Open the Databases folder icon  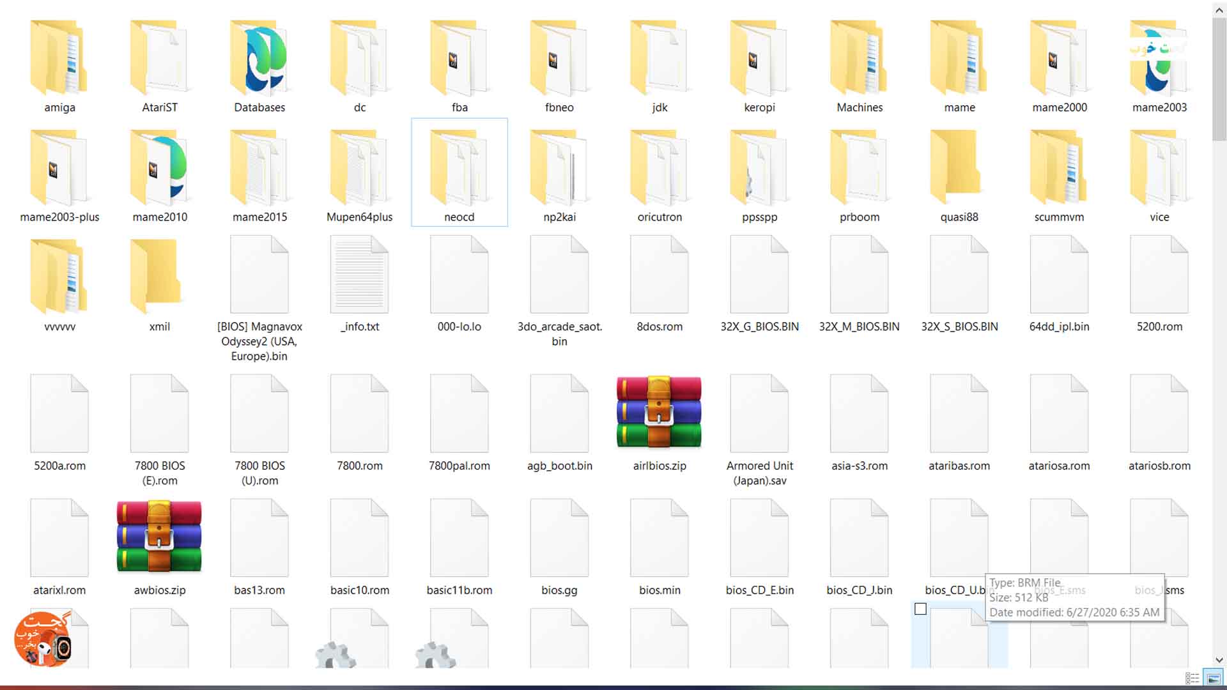(x=259, y=57)
